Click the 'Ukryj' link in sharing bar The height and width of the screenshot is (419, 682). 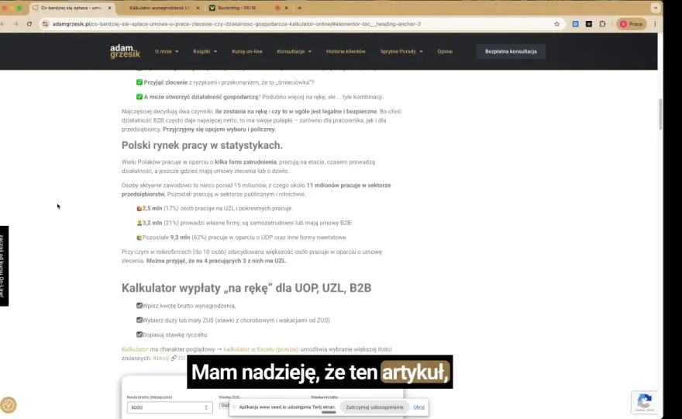[x=418, y=407]
